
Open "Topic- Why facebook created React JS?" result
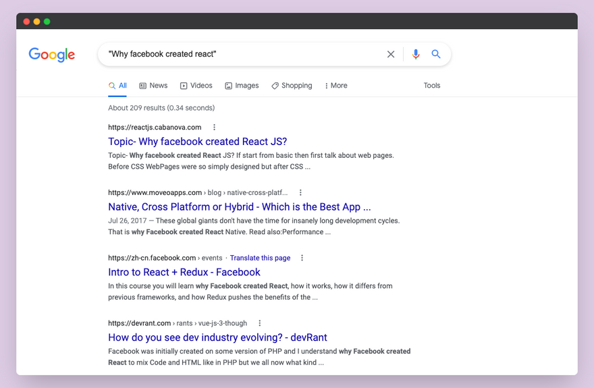(x=197, y=142)
